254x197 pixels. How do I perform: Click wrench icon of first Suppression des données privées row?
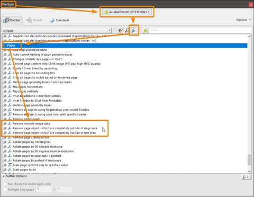point(10,36)
